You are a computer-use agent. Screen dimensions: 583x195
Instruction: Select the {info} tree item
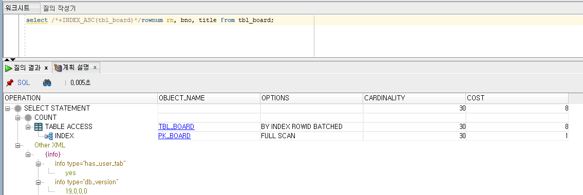click(52, 154)
